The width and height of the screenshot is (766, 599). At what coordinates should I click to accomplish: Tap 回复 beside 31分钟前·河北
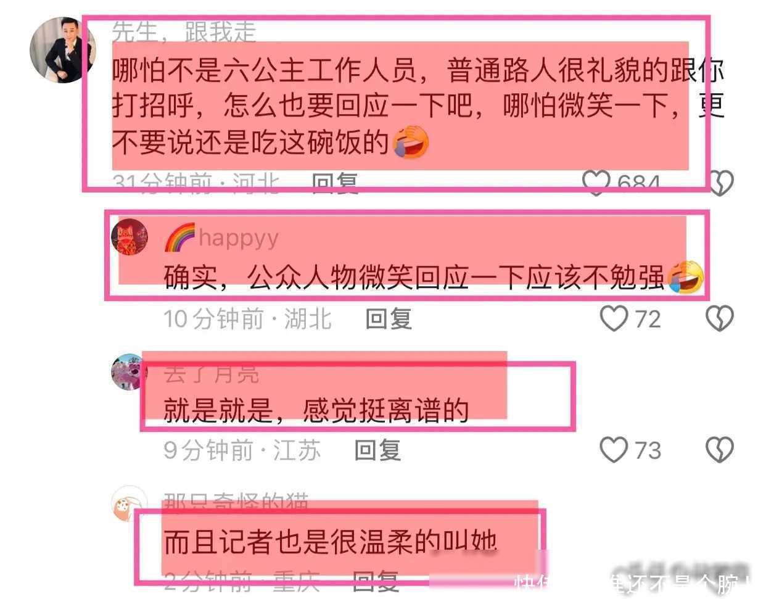(x=335, y=183)
